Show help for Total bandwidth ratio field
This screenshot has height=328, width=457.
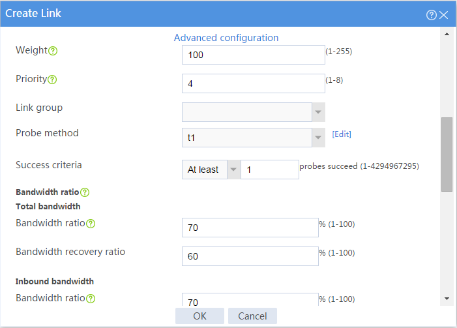[91, 224]
